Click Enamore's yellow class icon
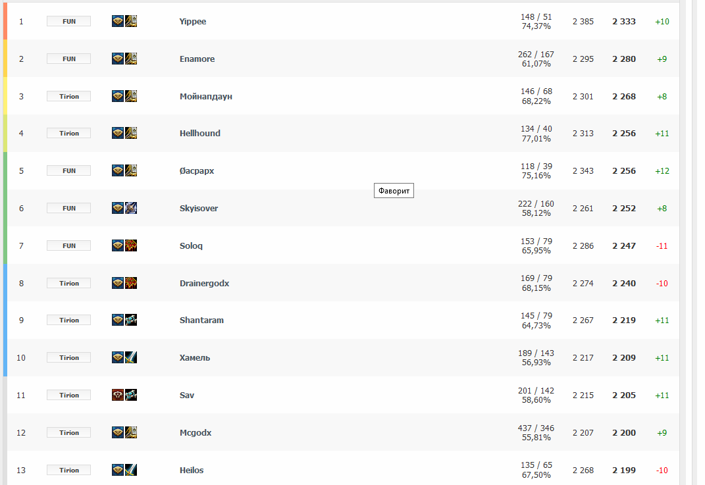The width and height of the screenshot is (705, 485). pyautogui.click(x=131, y=59)
